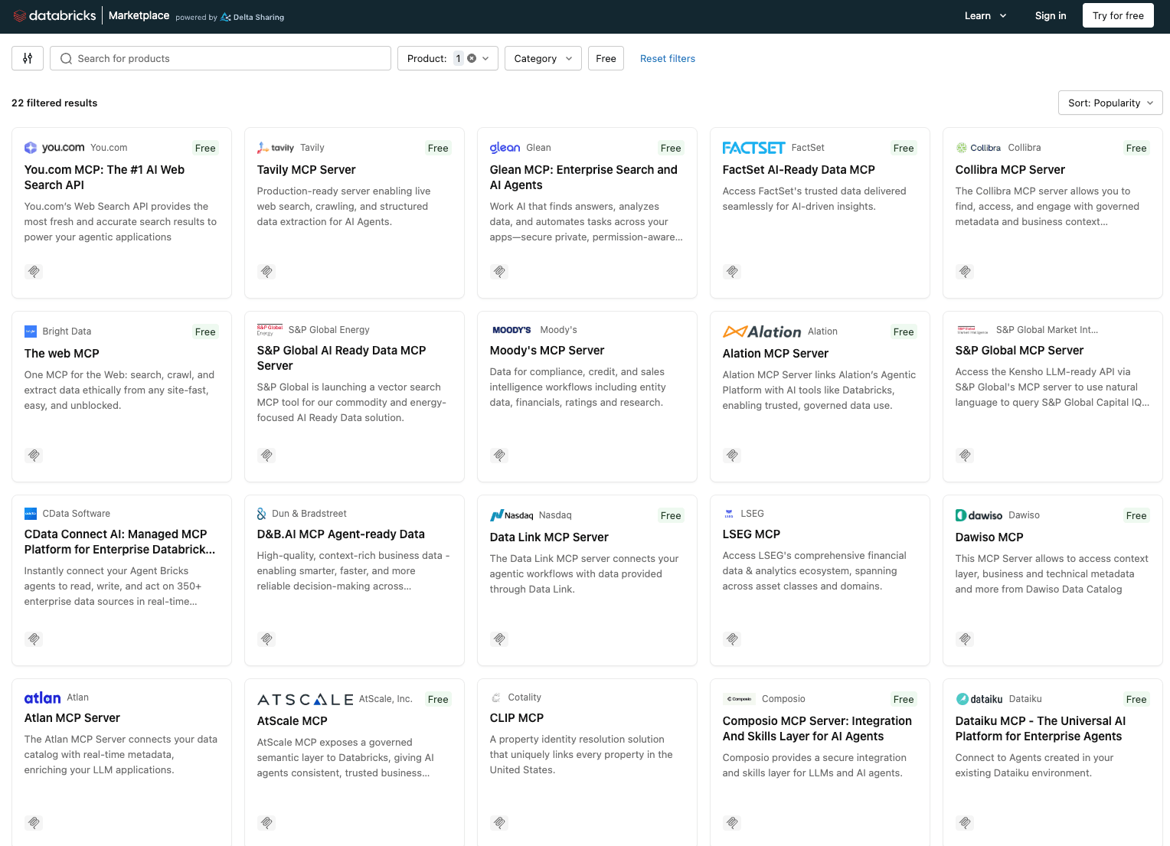Click MCP type icon on You.com card
1170x846 pixels.
click(x=34, y=271)
